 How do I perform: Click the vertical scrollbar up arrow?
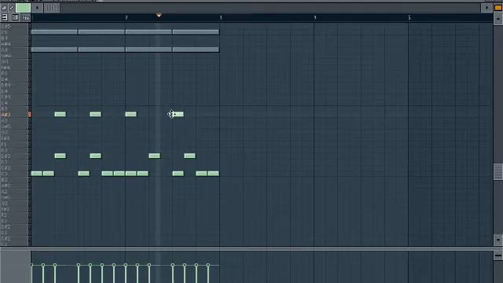tap(497, 19)
